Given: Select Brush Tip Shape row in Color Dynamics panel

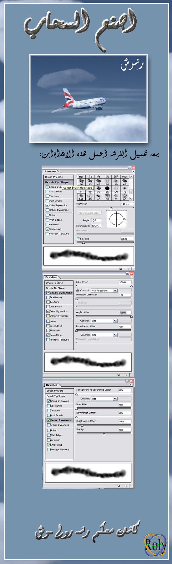Looking at the screenshot, I should 60,396.
